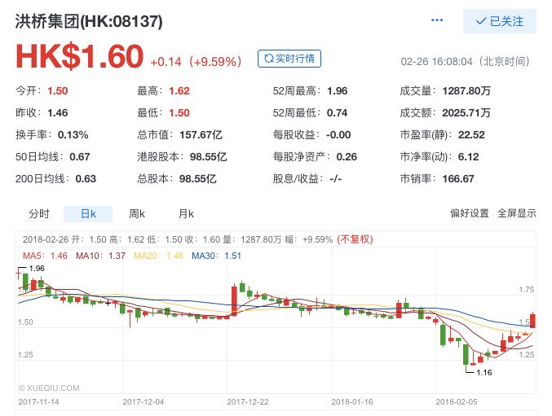Click the 市净率(动) value 6.12

tap(469, 156)
